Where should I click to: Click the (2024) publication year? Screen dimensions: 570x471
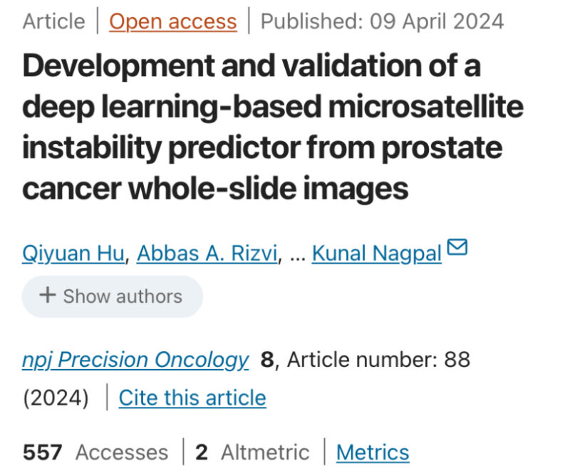click(56, 398)
